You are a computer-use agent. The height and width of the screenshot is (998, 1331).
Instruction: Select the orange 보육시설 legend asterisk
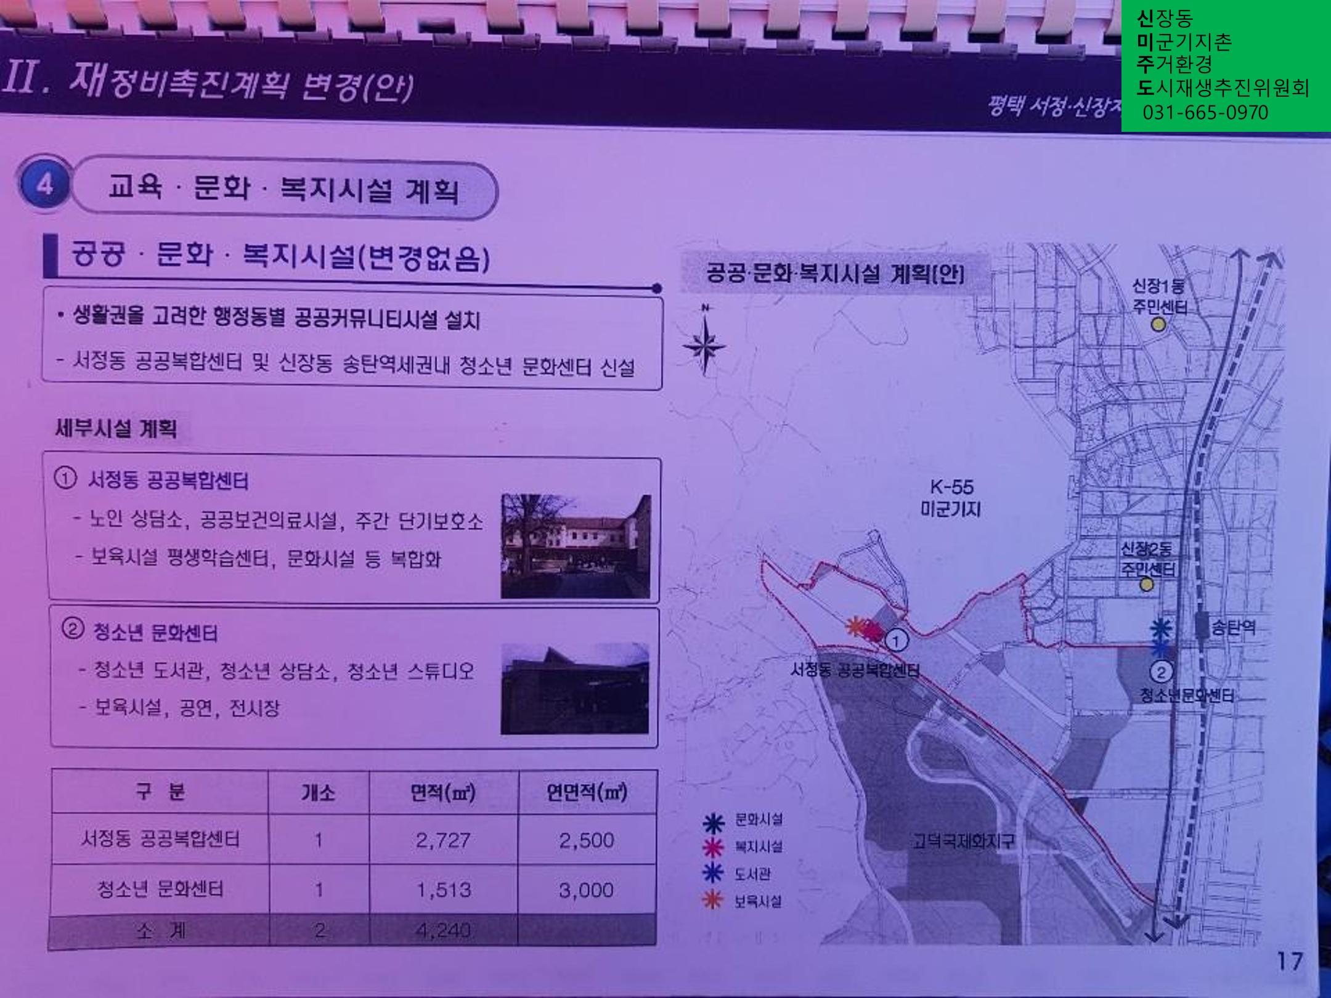click(713, 901)
